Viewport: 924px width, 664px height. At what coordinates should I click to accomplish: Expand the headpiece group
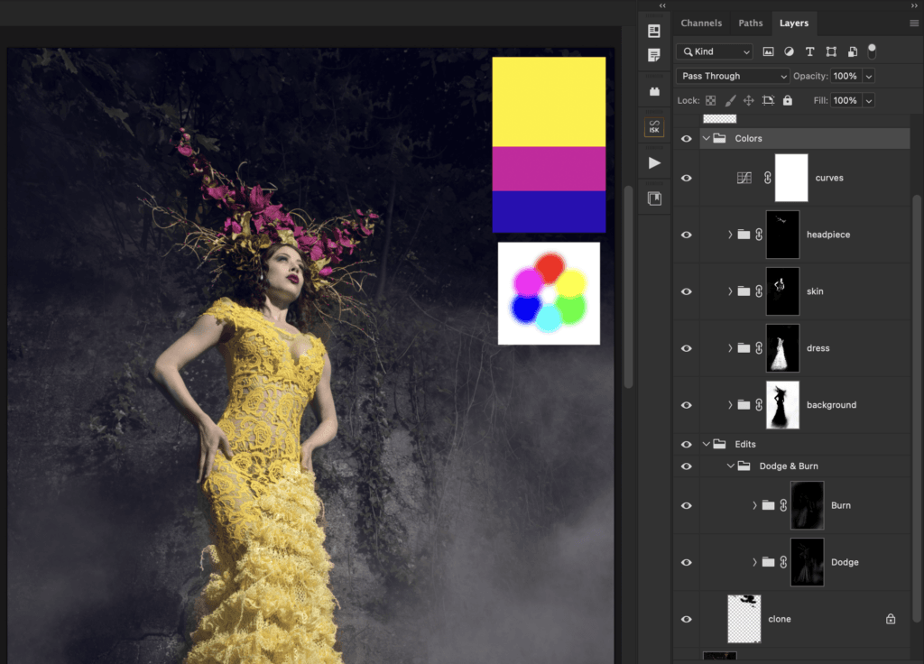[730, 235]
